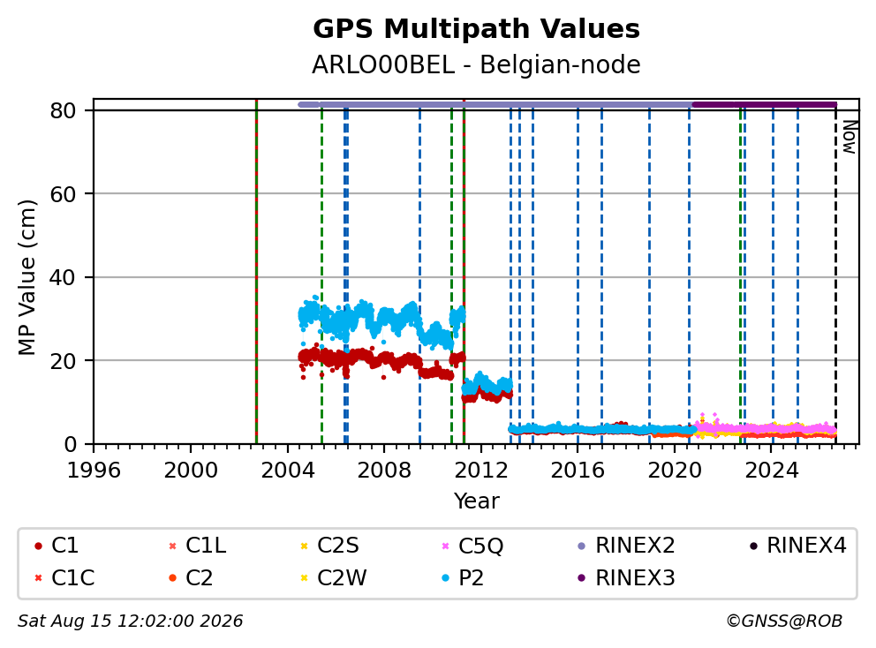Select the 'RINEX2' legend label
Viewport: 876px width, 648px height.
pyautogui.click(x=635, y=546)
